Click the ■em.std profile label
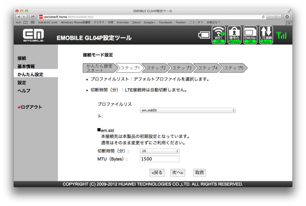Image resolution: width=306 pixels, height=206 pixels. 106,130
